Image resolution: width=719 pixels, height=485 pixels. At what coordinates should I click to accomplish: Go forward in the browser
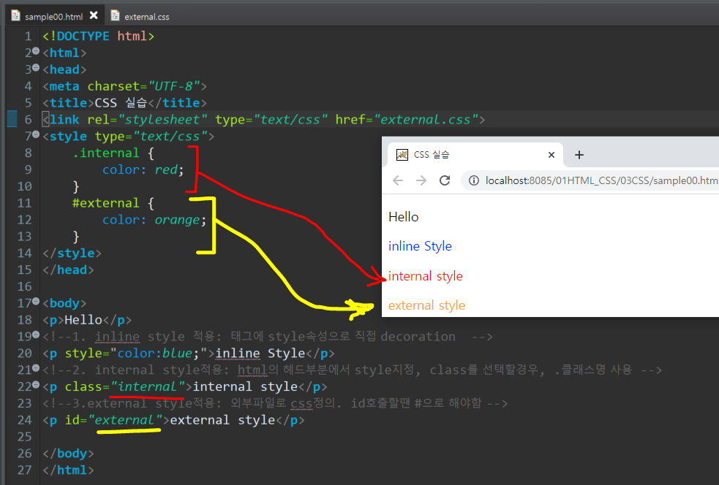pos(421,180)
